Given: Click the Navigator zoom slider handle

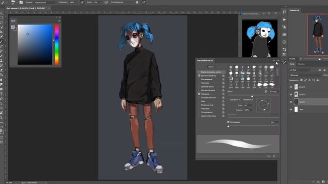Looking at the screenshot, I should (319, 59).
